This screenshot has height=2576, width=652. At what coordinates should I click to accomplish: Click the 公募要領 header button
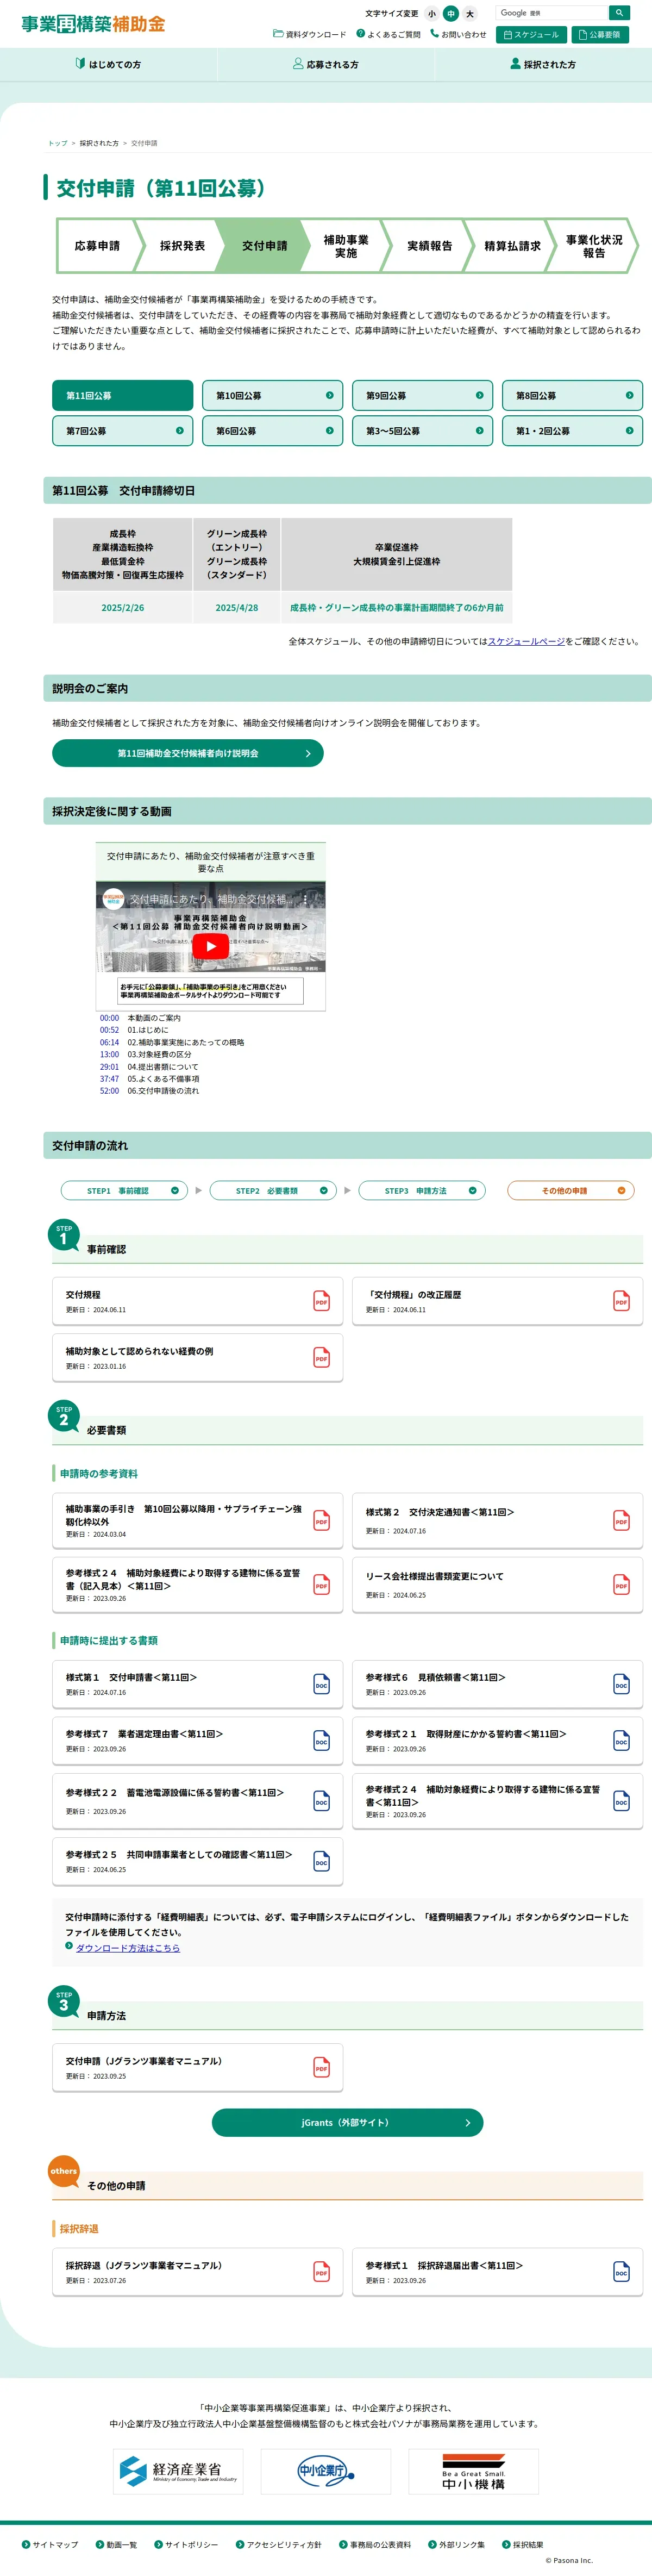pyautogui.click(x=600, y=34)
